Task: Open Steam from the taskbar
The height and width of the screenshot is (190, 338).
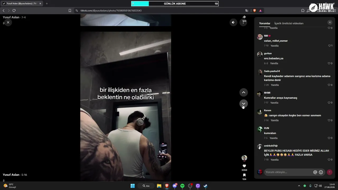Action: 205,186
